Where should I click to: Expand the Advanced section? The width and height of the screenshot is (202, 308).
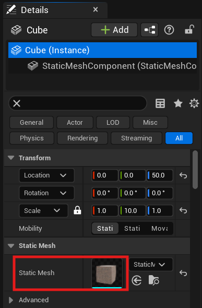click(11, 300)
